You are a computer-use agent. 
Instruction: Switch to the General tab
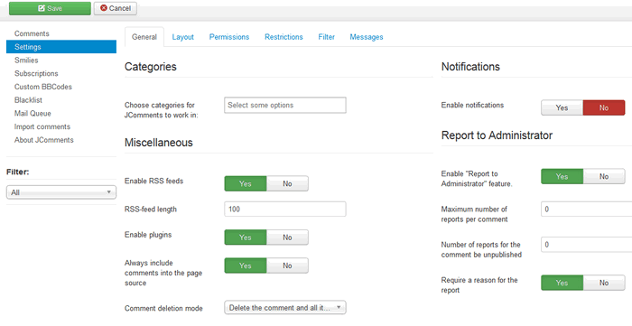pyautogui.click(x=144, y=37)
